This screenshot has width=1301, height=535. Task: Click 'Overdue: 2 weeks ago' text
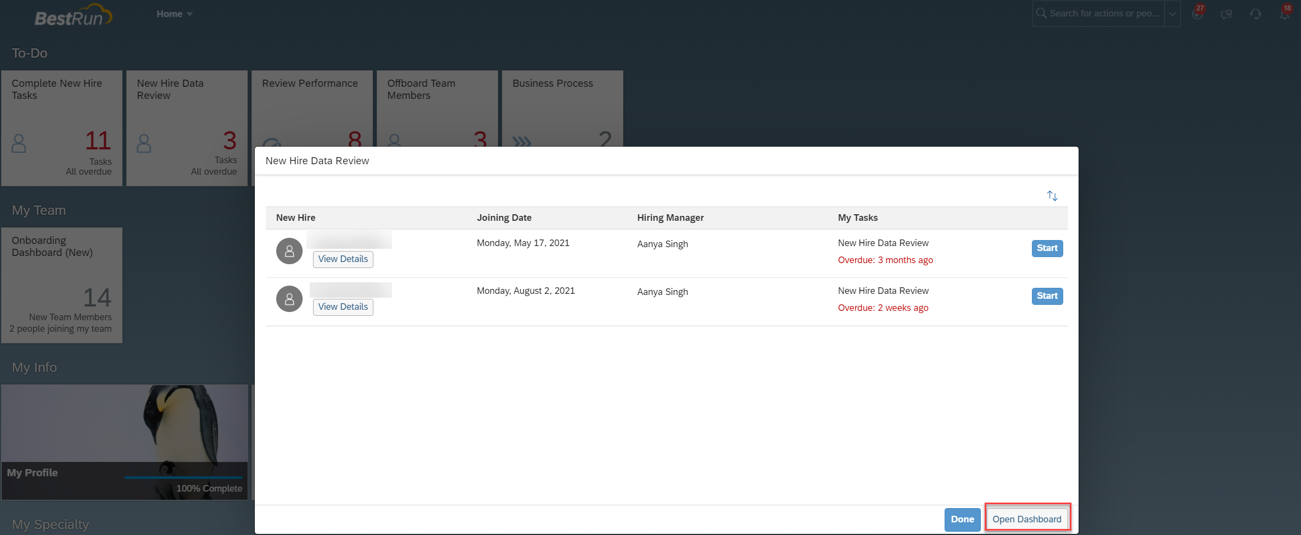point(883,308)
